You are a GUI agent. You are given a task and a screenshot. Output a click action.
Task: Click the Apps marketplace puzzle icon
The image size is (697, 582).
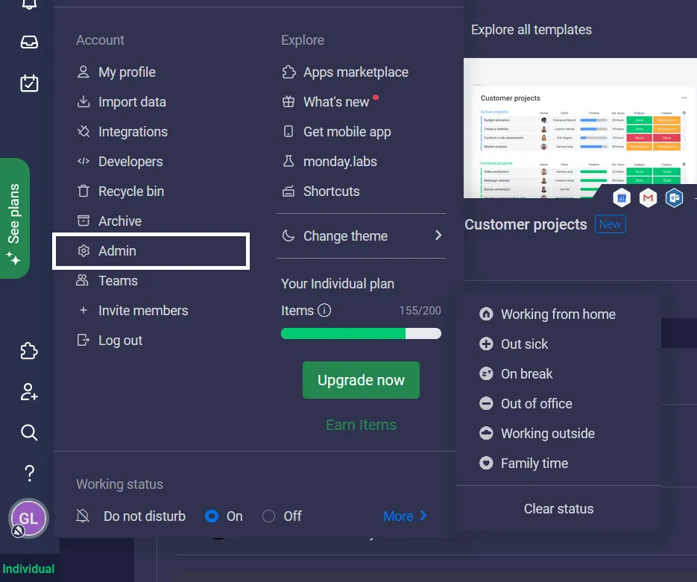click(288, 72)
